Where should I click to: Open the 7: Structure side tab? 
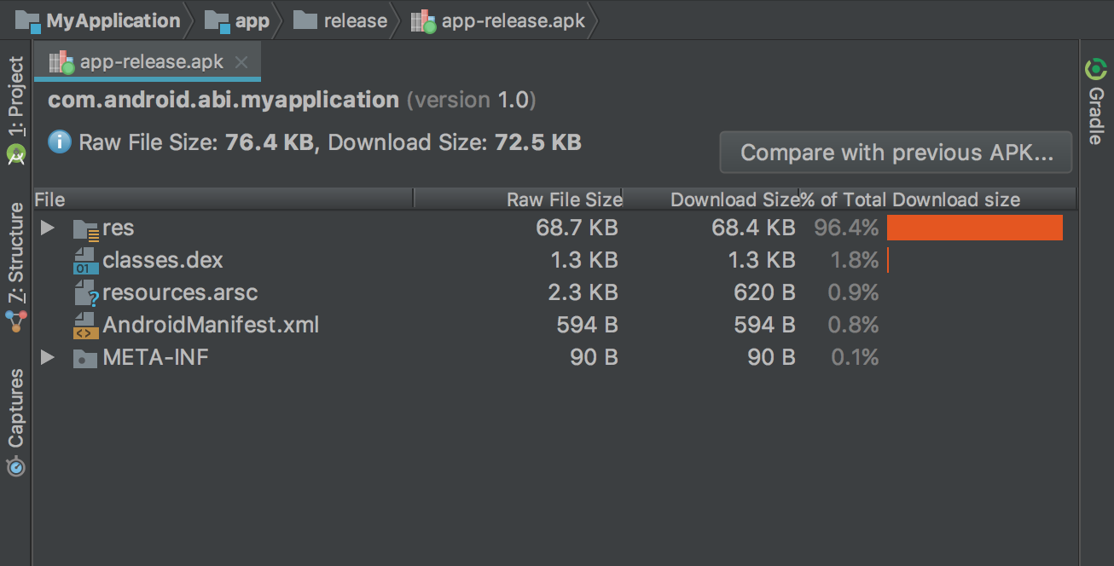pos(16,253)
